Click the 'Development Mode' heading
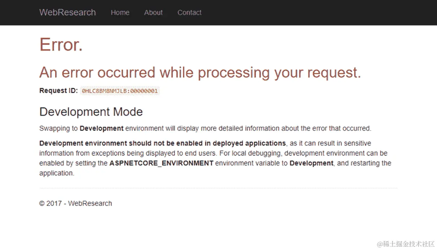437x250 pixels. point(91,112)
